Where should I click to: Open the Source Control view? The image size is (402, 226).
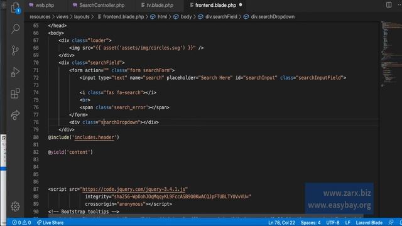click(x=15, y=50)
